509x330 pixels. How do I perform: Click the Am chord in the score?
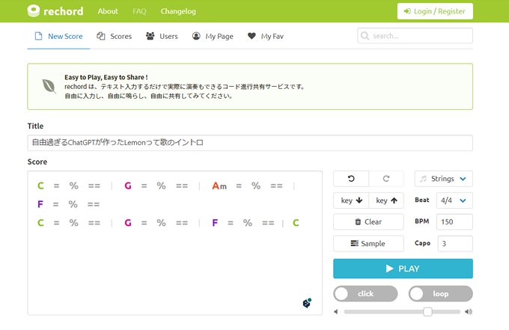[x=219, y=186]
